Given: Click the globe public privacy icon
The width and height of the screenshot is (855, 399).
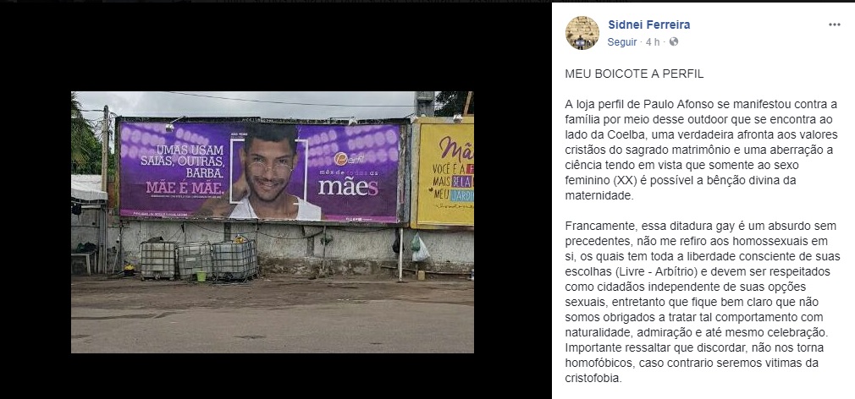Looking at the screenshot, I should tap(674, 41).
